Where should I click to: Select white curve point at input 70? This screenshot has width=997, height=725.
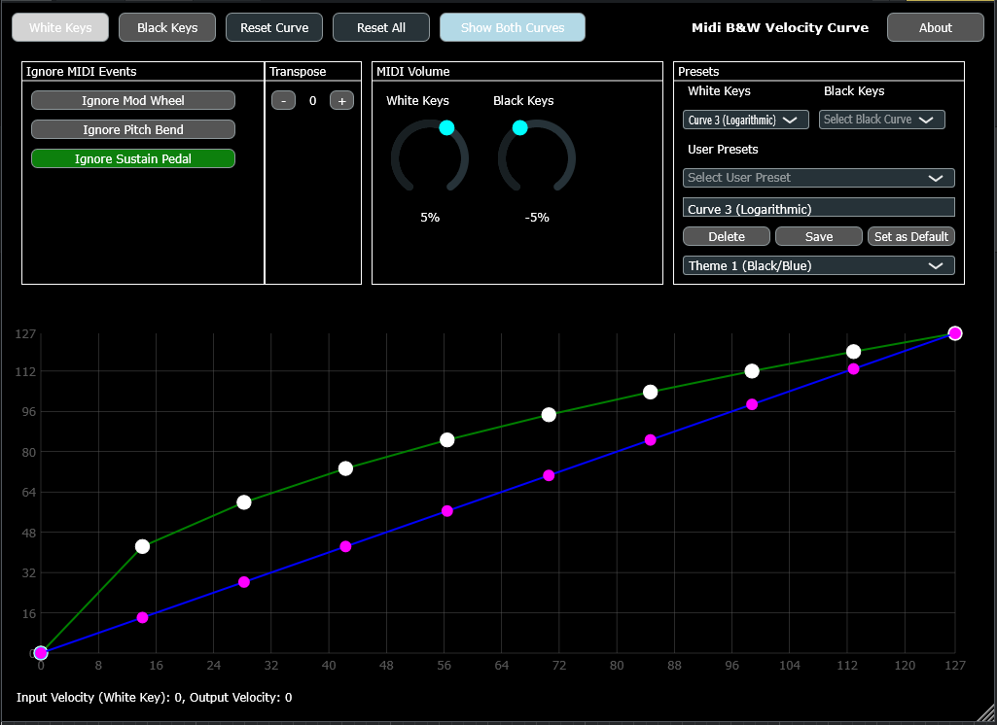coord(549,415)
